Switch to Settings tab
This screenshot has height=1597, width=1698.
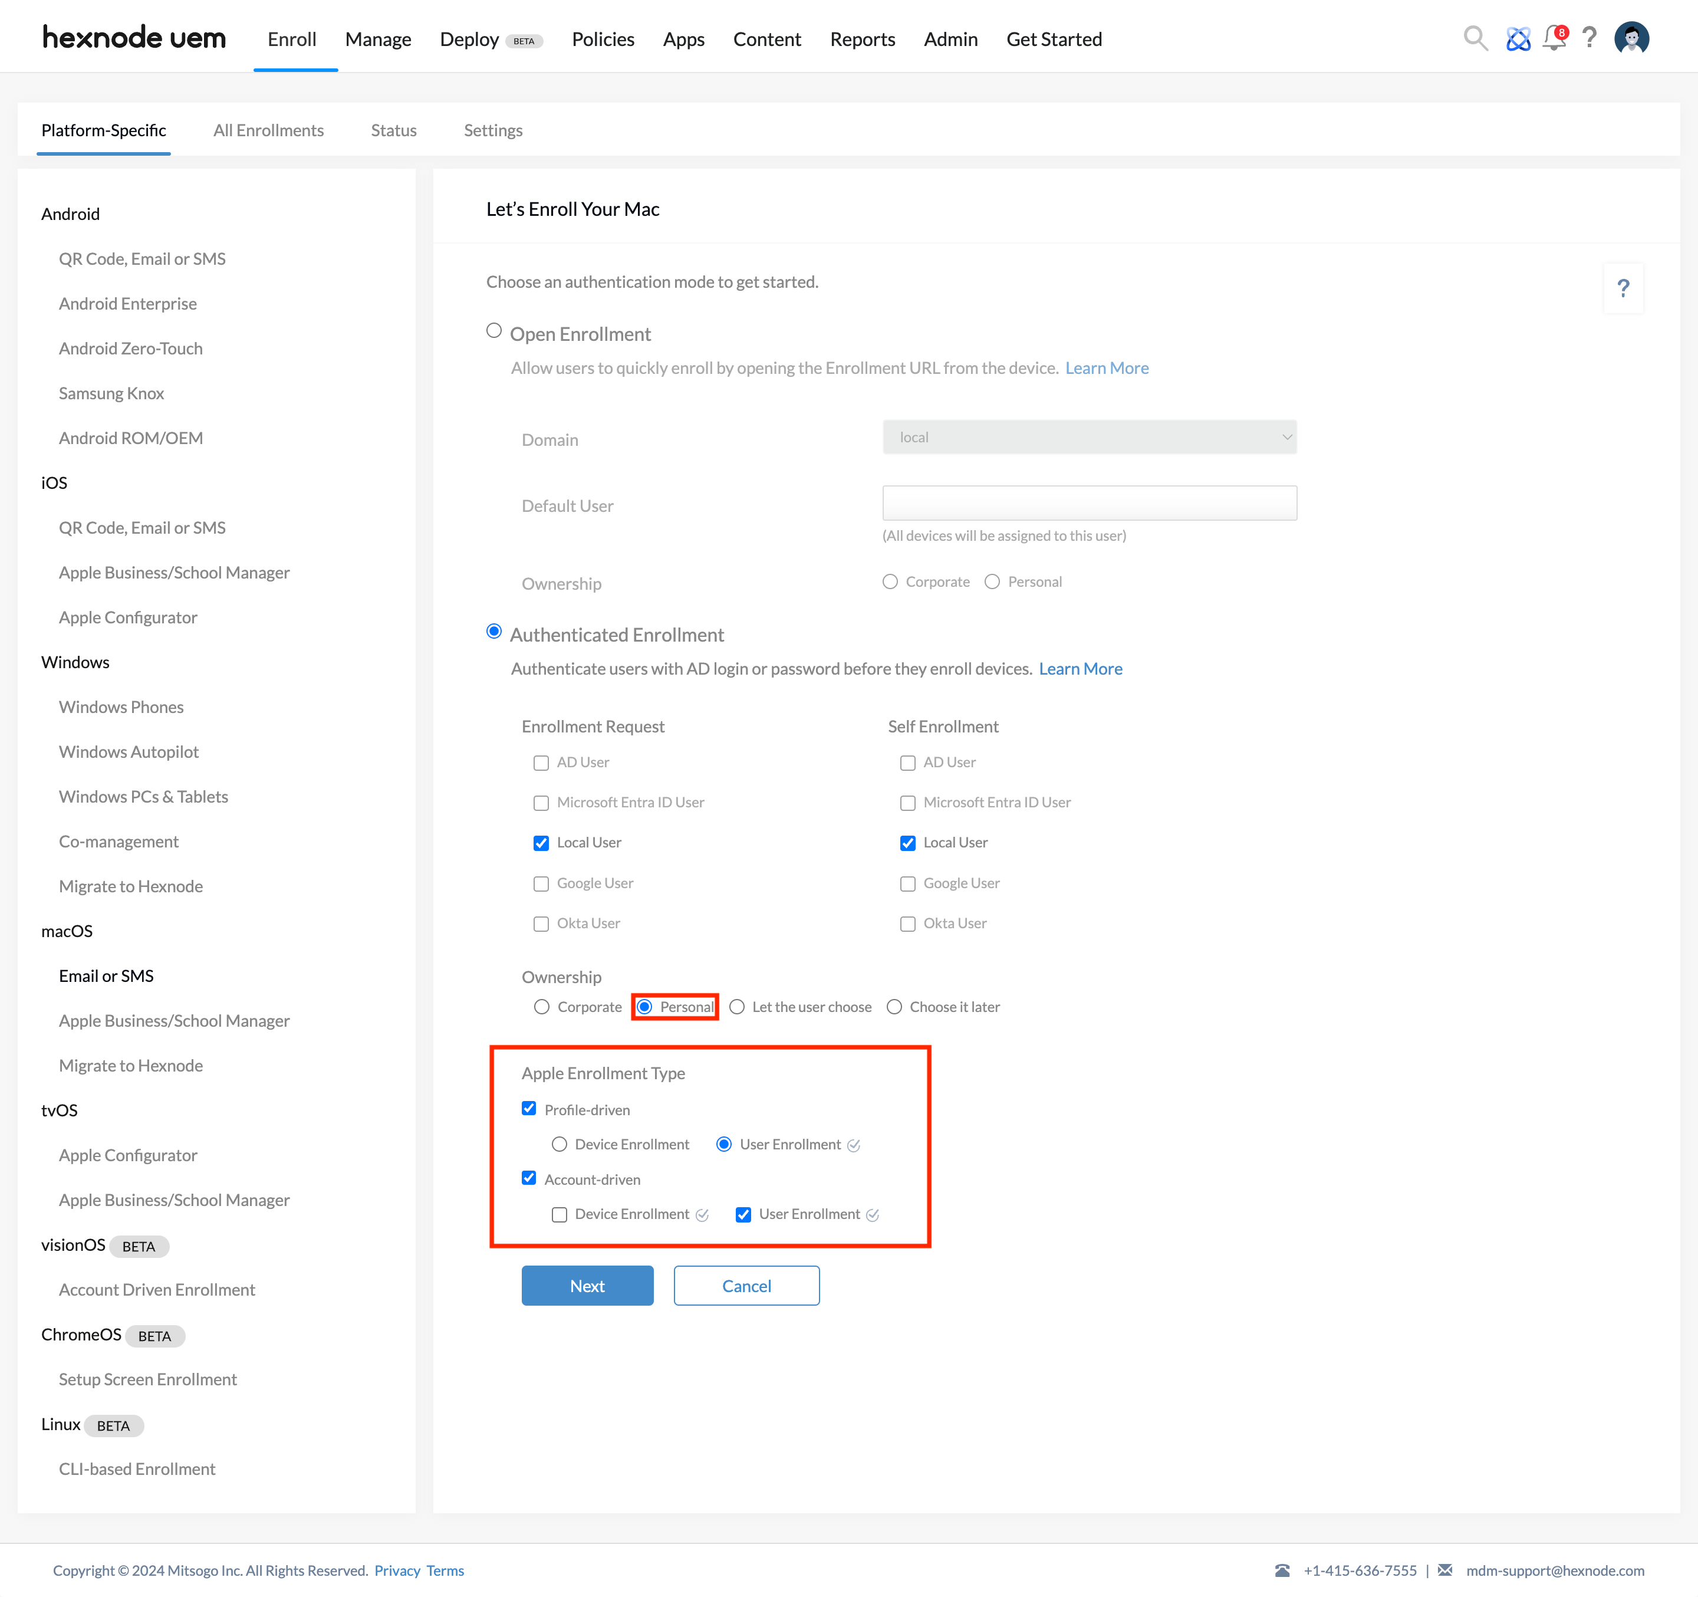[x=493, y=130]
